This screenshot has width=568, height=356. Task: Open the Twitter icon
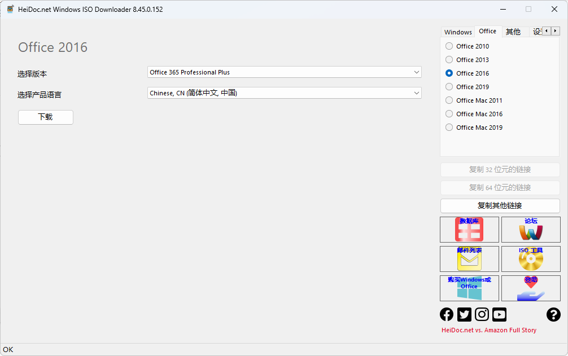coord(464,314)
